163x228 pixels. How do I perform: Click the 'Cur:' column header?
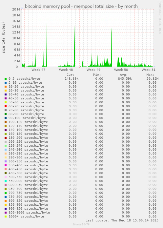tap(71, 75)
